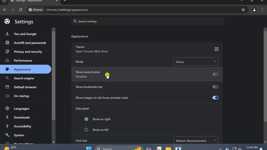Select Show on right side panel option
The width and height of the screenshot is (267, 150).
point(86,119)
